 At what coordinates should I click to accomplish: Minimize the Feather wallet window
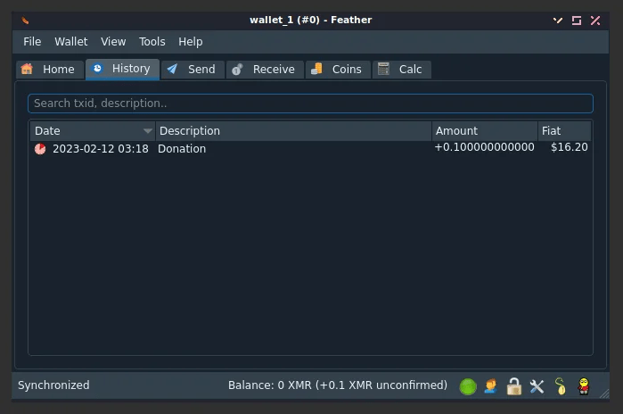point(558,21)
